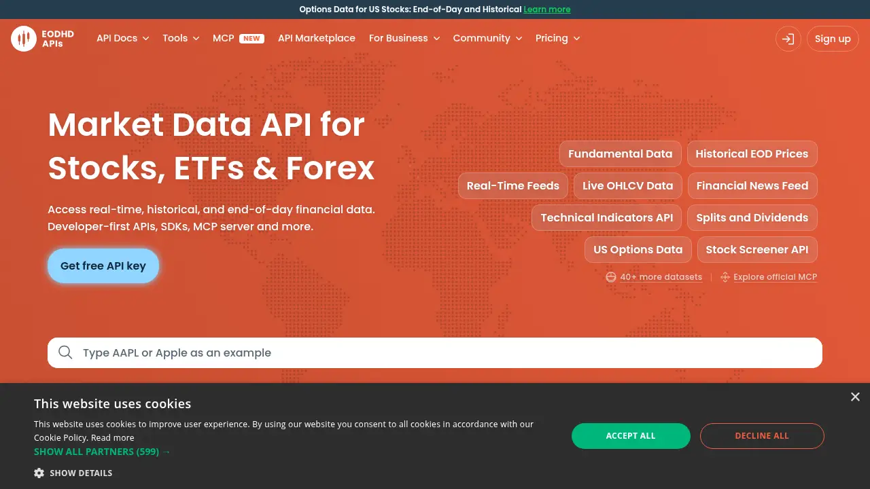Open Technical Indicators API tag

607,217
